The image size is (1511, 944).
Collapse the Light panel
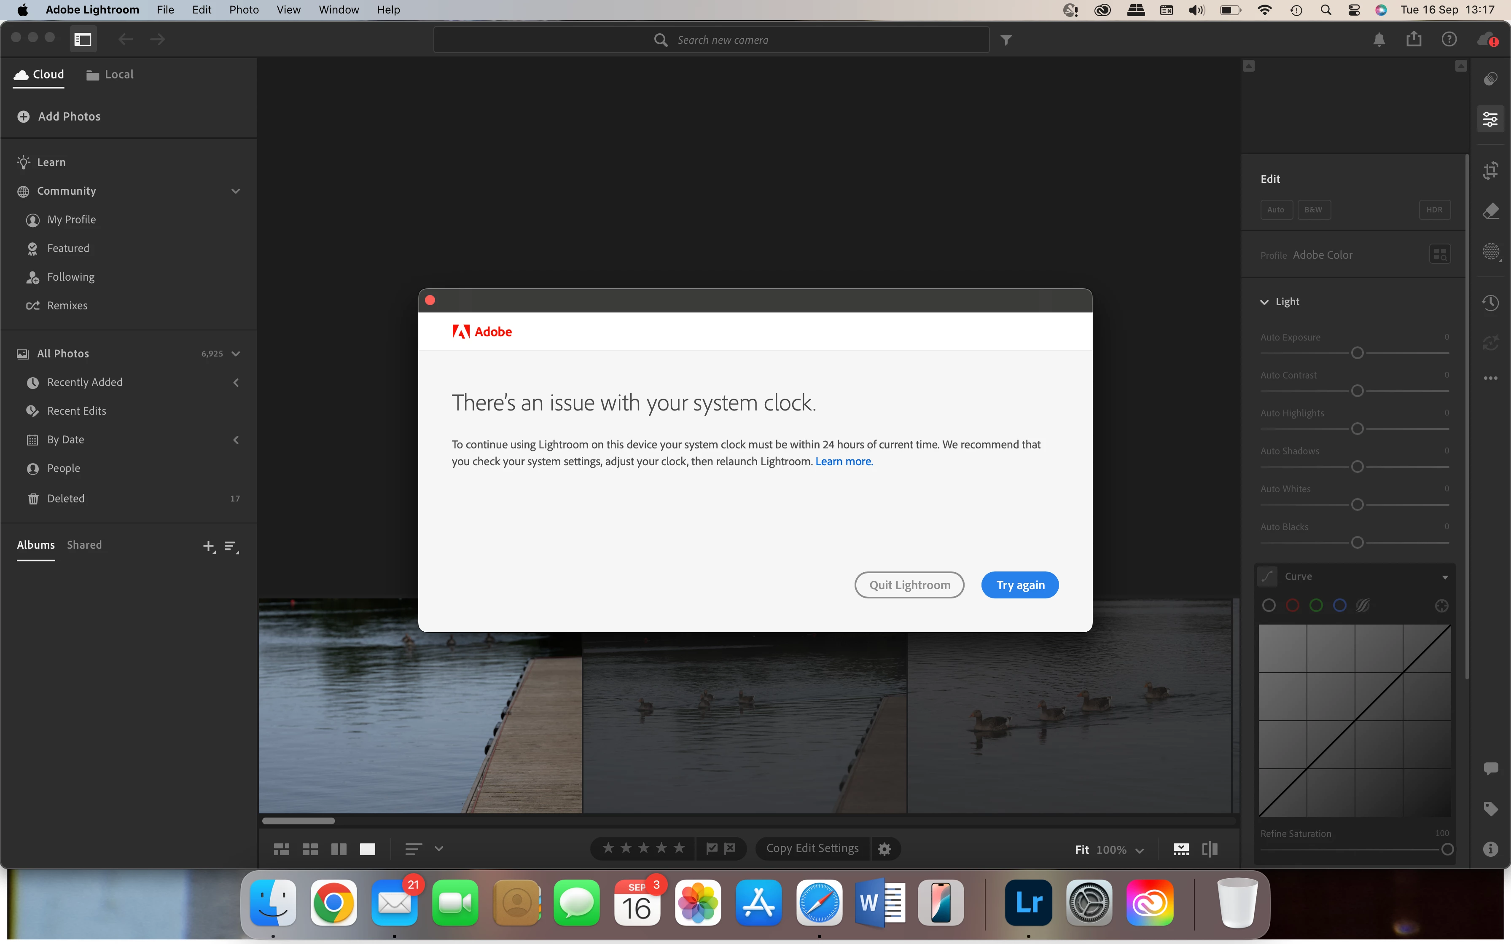coord(1264,302)
